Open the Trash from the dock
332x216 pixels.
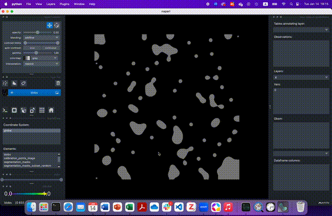click(300, 207)
